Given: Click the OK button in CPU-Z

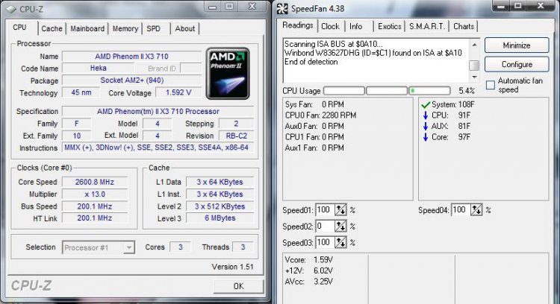Looking at the screenshot, I should tap(239, 286).
